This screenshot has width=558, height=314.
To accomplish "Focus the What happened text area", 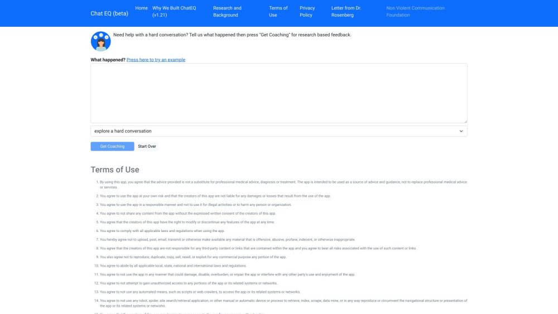I will (x=278, y=93).
